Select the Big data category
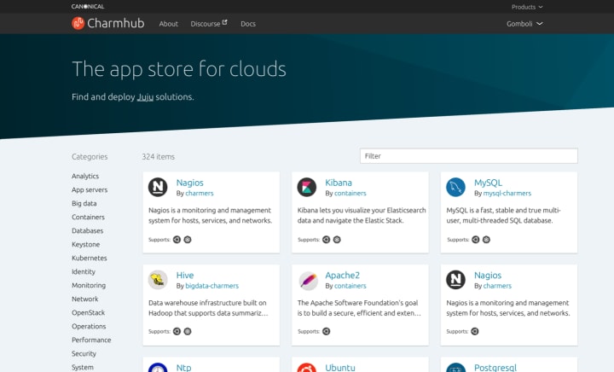The image size is (614, 372). click(x=84, y=204)
